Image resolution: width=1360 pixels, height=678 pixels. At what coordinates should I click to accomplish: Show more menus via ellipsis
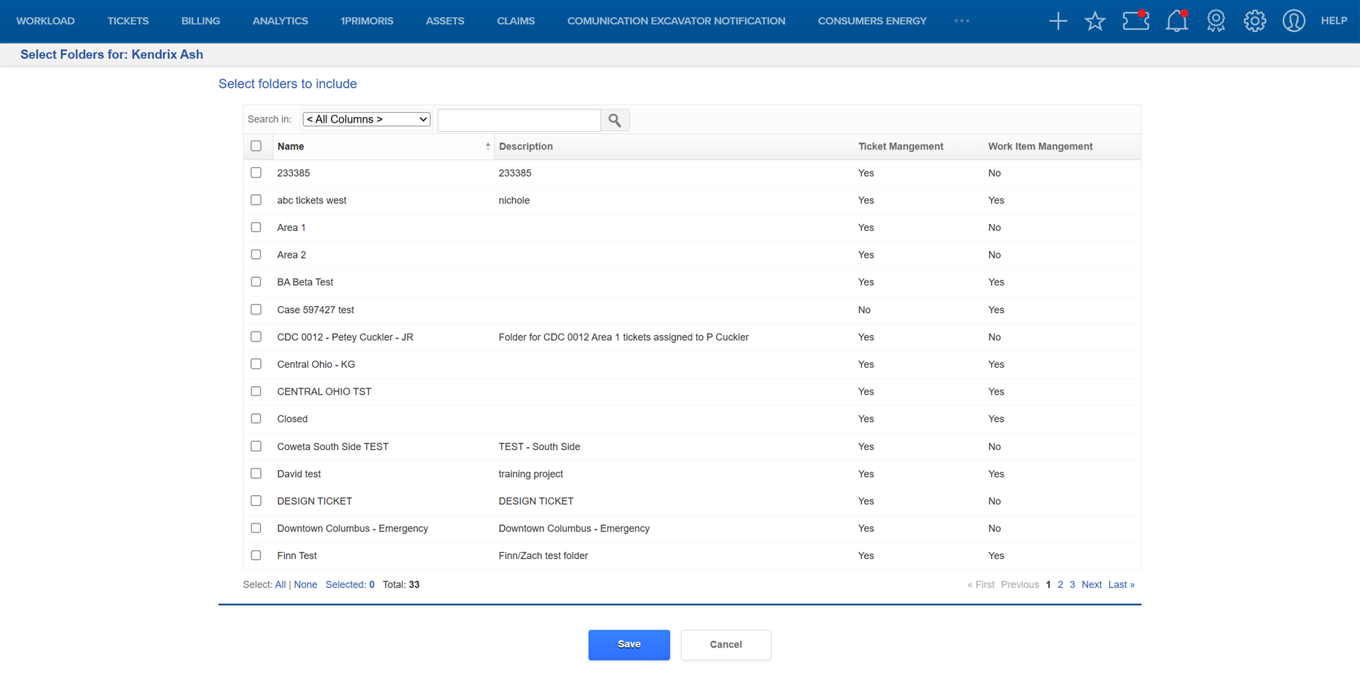(961, 21)
